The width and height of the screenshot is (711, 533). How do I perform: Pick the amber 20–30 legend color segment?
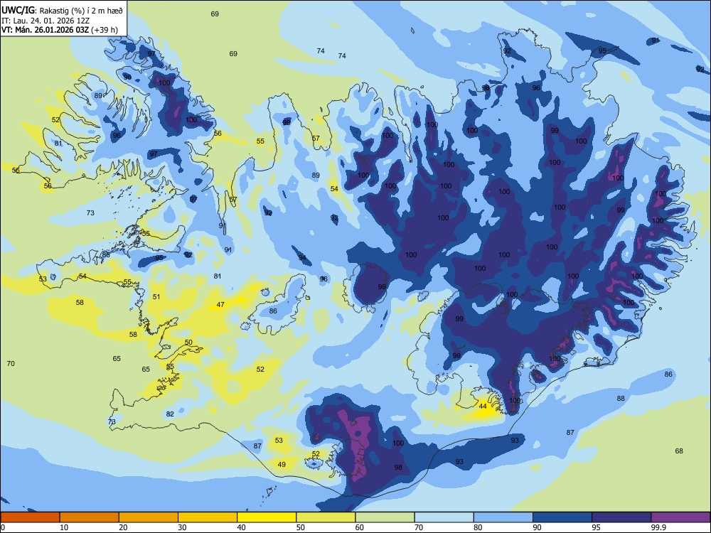click(149, 517)
